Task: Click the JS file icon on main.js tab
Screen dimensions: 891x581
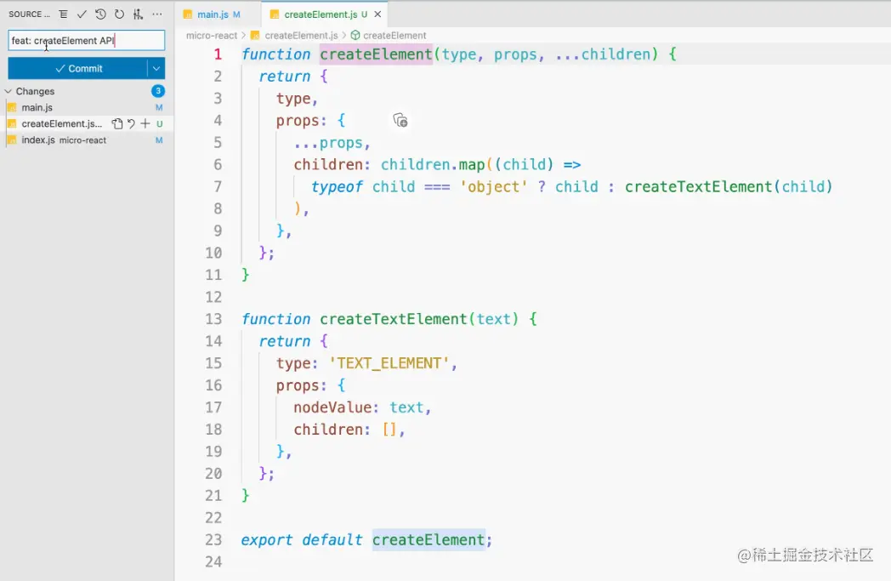Action: [x=188, y=14]
